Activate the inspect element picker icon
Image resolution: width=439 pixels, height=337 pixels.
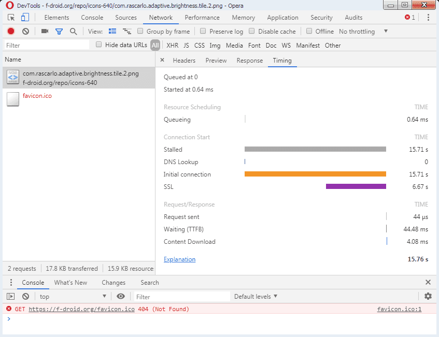tap(11, 17)
